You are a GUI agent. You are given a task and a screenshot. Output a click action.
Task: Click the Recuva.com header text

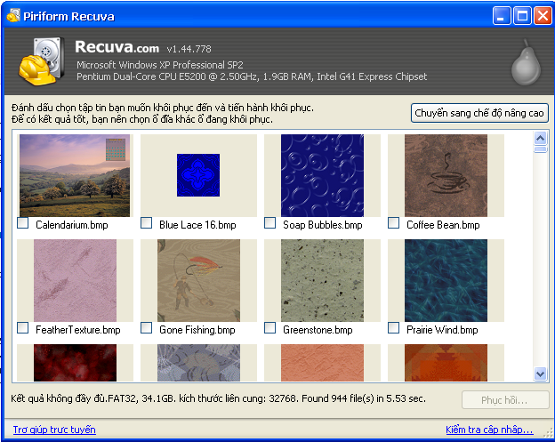click(117, 47)
